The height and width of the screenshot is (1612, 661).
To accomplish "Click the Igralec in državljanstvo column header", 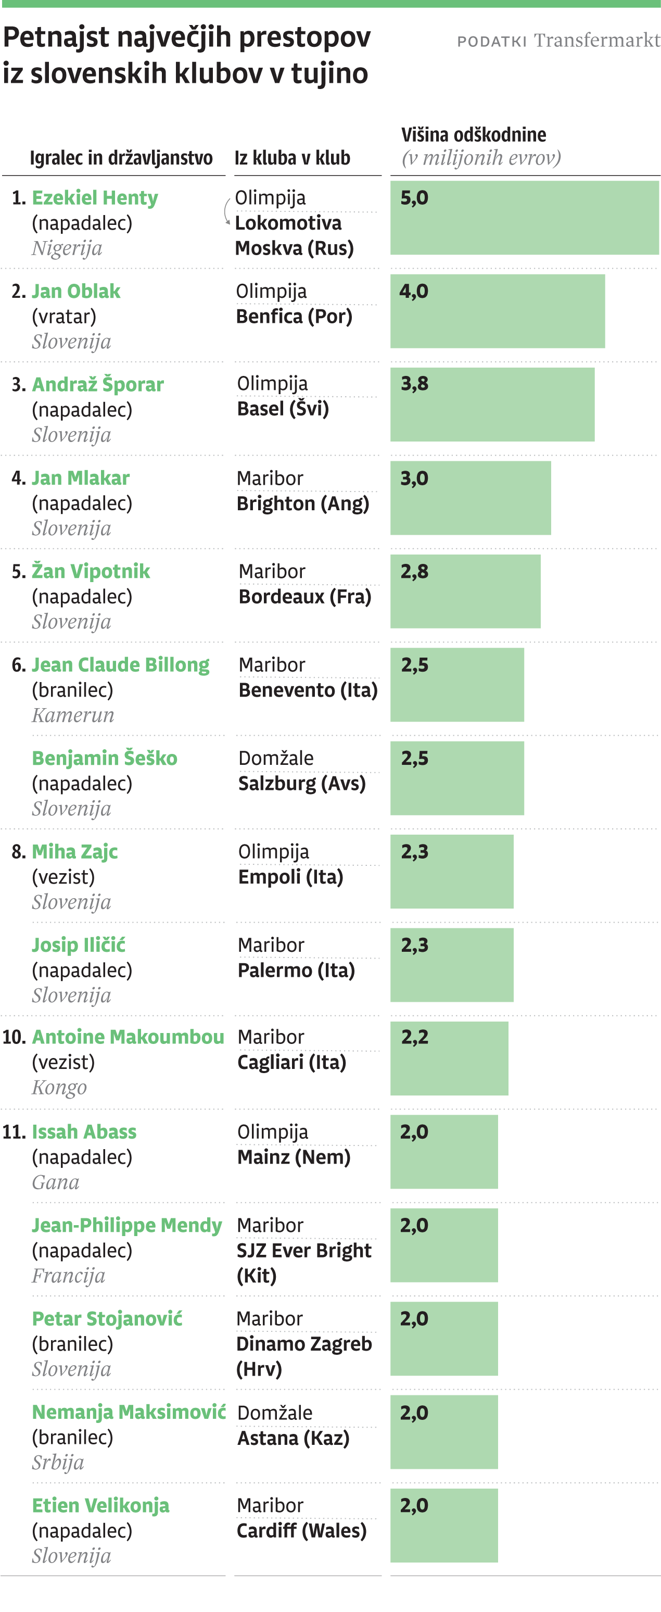I will coord(121,158).
